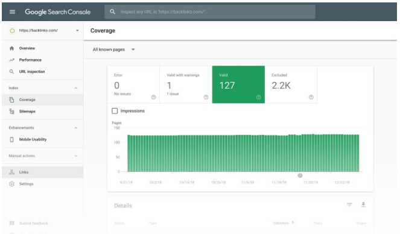Open help icon on Error card
The height and width of the screenshot is (234, 400).
(154, 97)
